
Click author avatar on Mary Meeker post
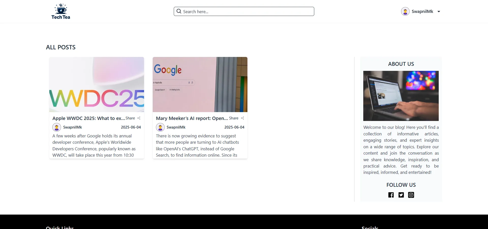point(160,127)
